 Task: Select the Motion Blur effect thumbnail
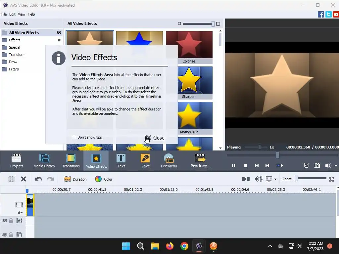(x=195, y=118)
